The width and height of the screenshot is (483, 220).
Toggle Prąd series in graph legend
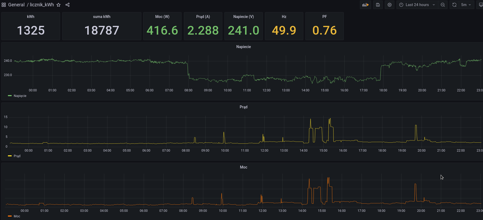(x=17, y=156)
